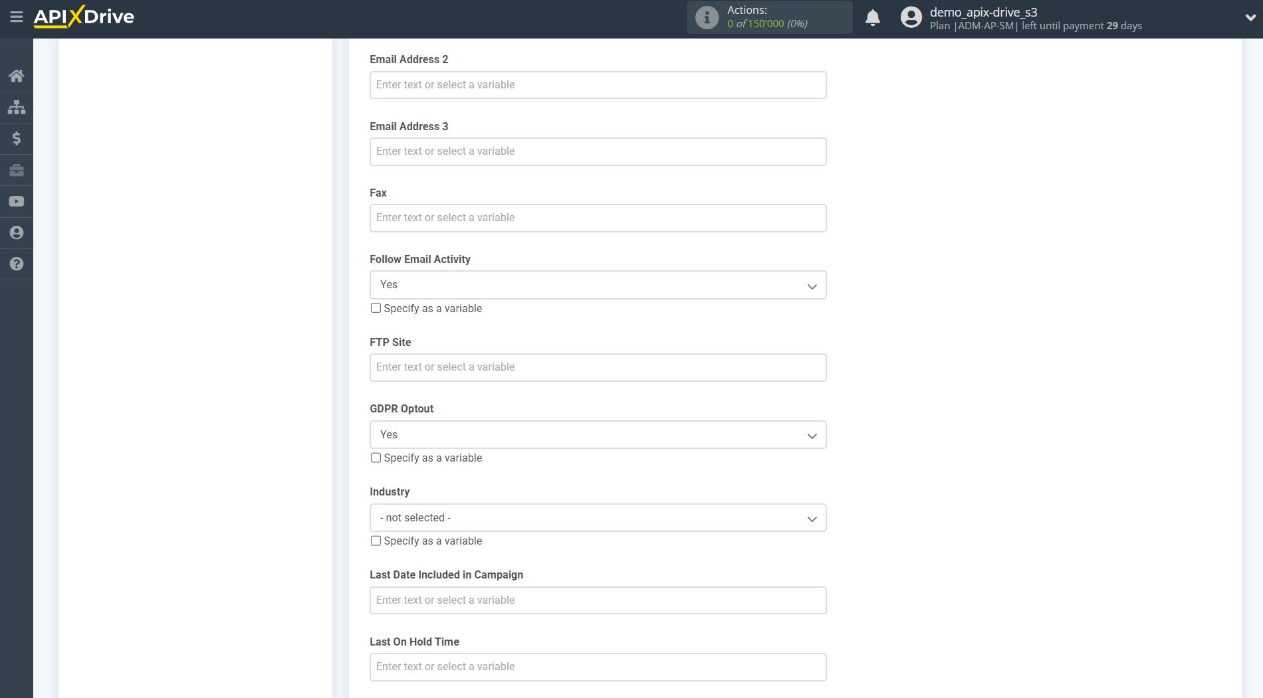Open the Follow Email Activity dropdown
The image size is (1263, 698).
(598, 285)
